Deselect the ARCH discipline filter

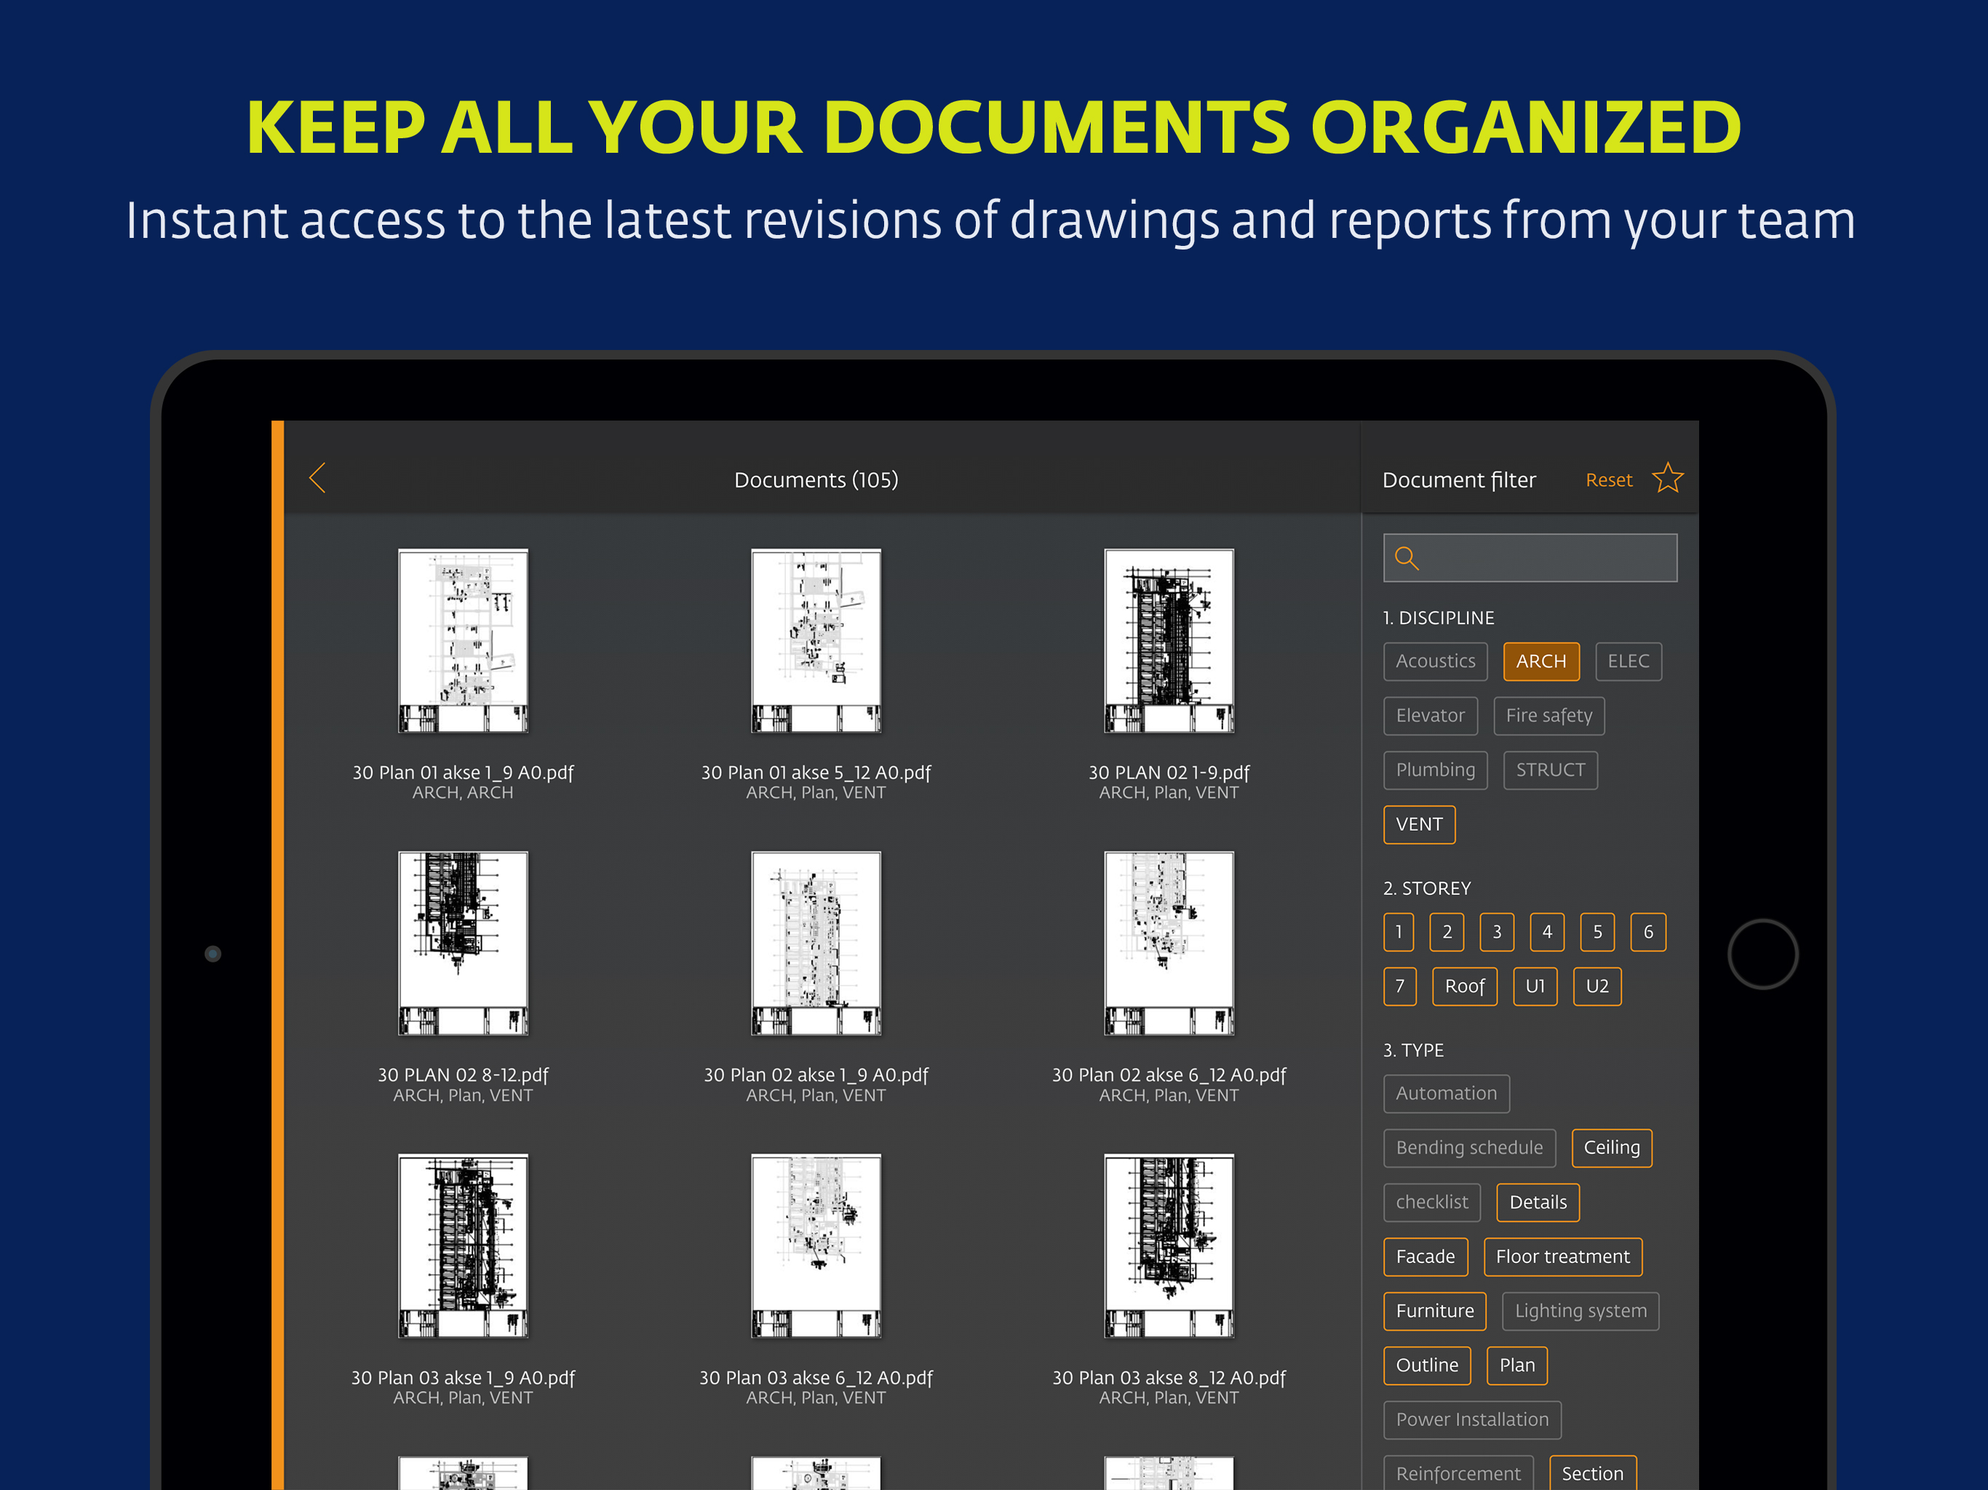1540,661
